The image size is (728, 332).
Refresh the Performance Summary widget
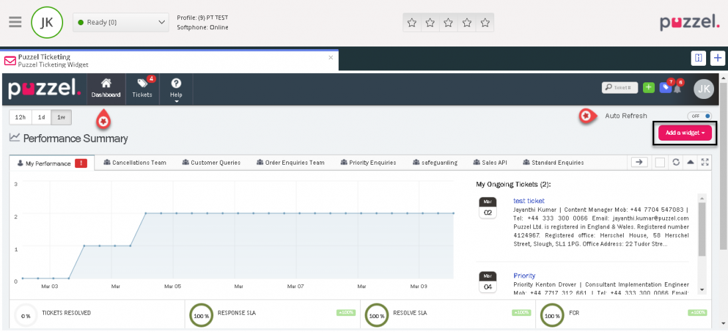coord(676,162)
